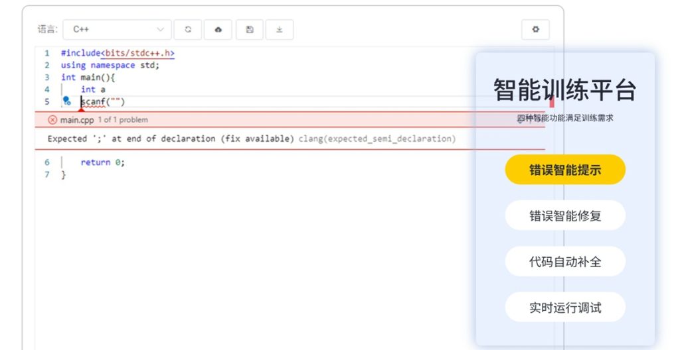Choose the 实时运行调试 option

(565, 308)
